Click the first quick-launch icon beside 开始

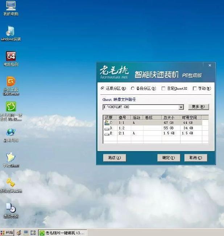[18, 233]
